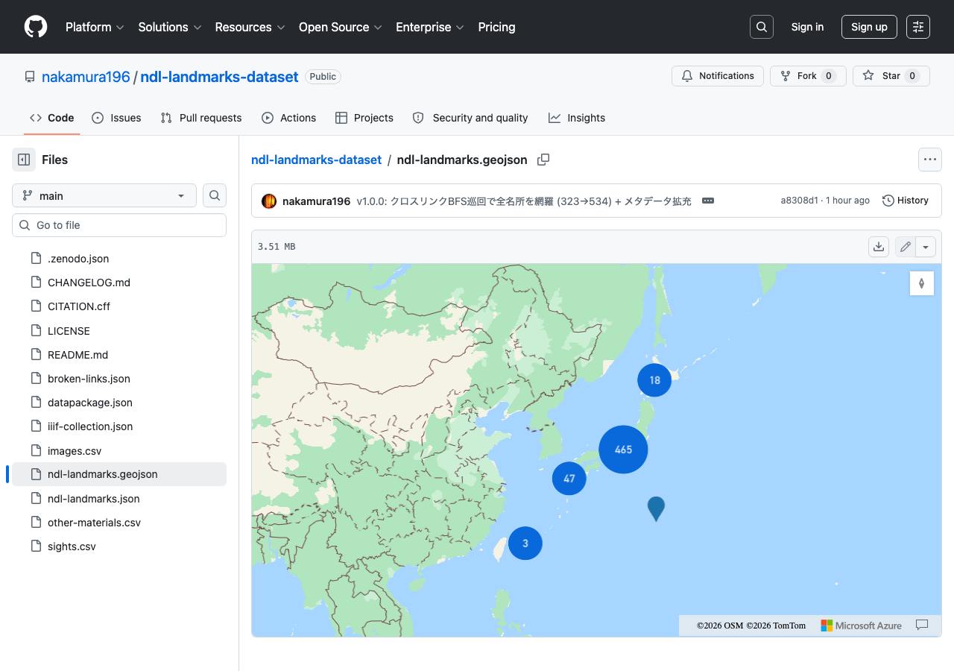Fork this repository
Image resolution: width=954 pixels, height=671 pixels.
(808, 76)
